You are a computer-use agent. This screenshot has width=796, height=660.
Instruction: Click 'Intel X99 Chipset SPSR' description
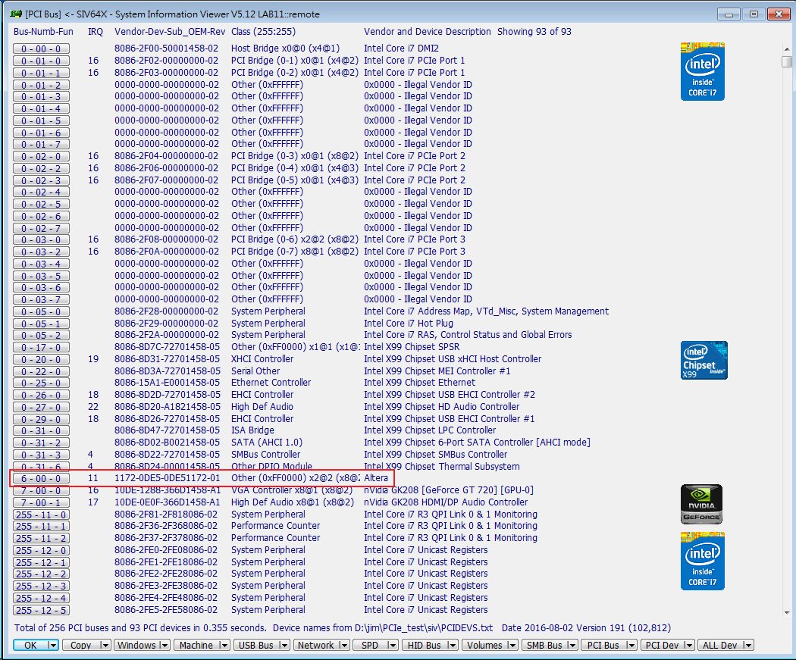[x=412, y=347]
